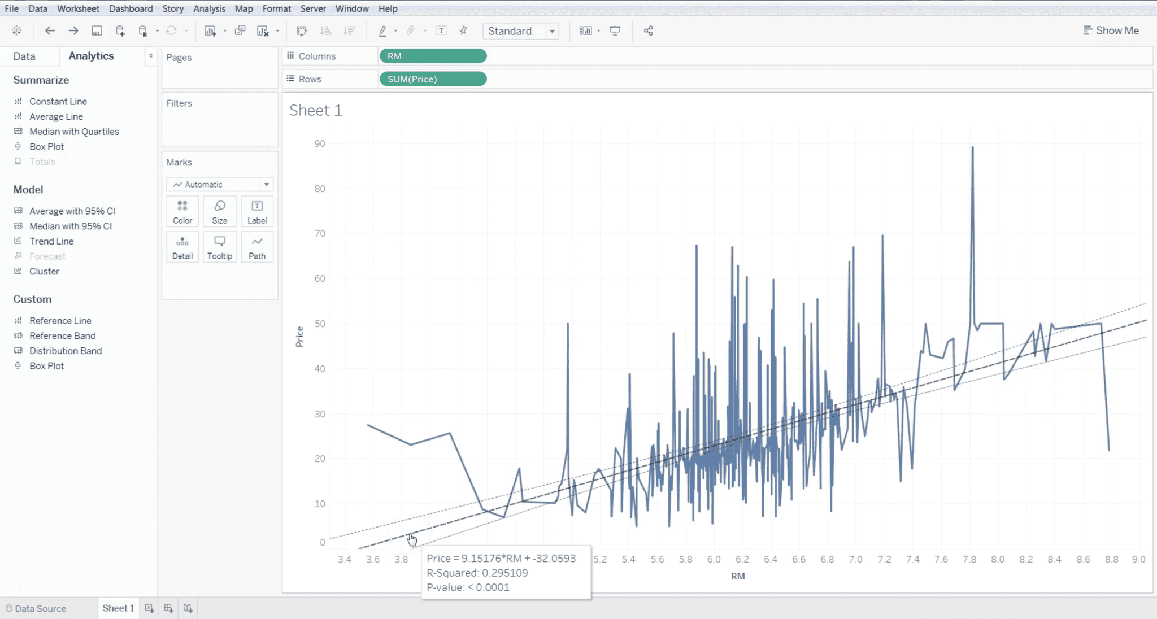1157x619 pixels.
Task: Open the Analysis menu
Action: (x=209, y=8)
